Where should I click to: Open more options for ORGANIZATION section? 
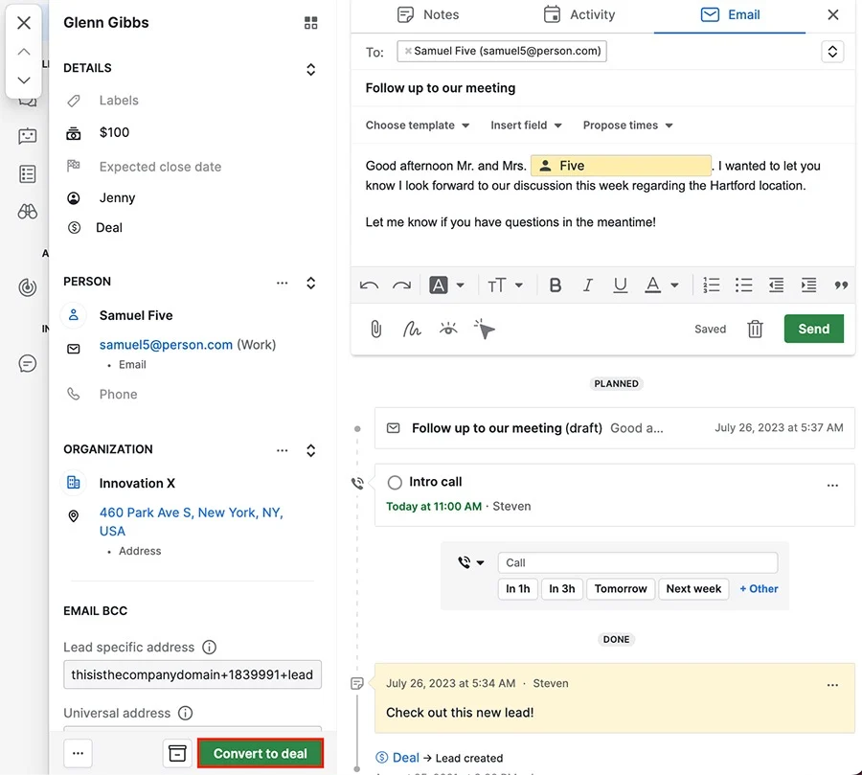pyautogui.click(x=282, y=450)
